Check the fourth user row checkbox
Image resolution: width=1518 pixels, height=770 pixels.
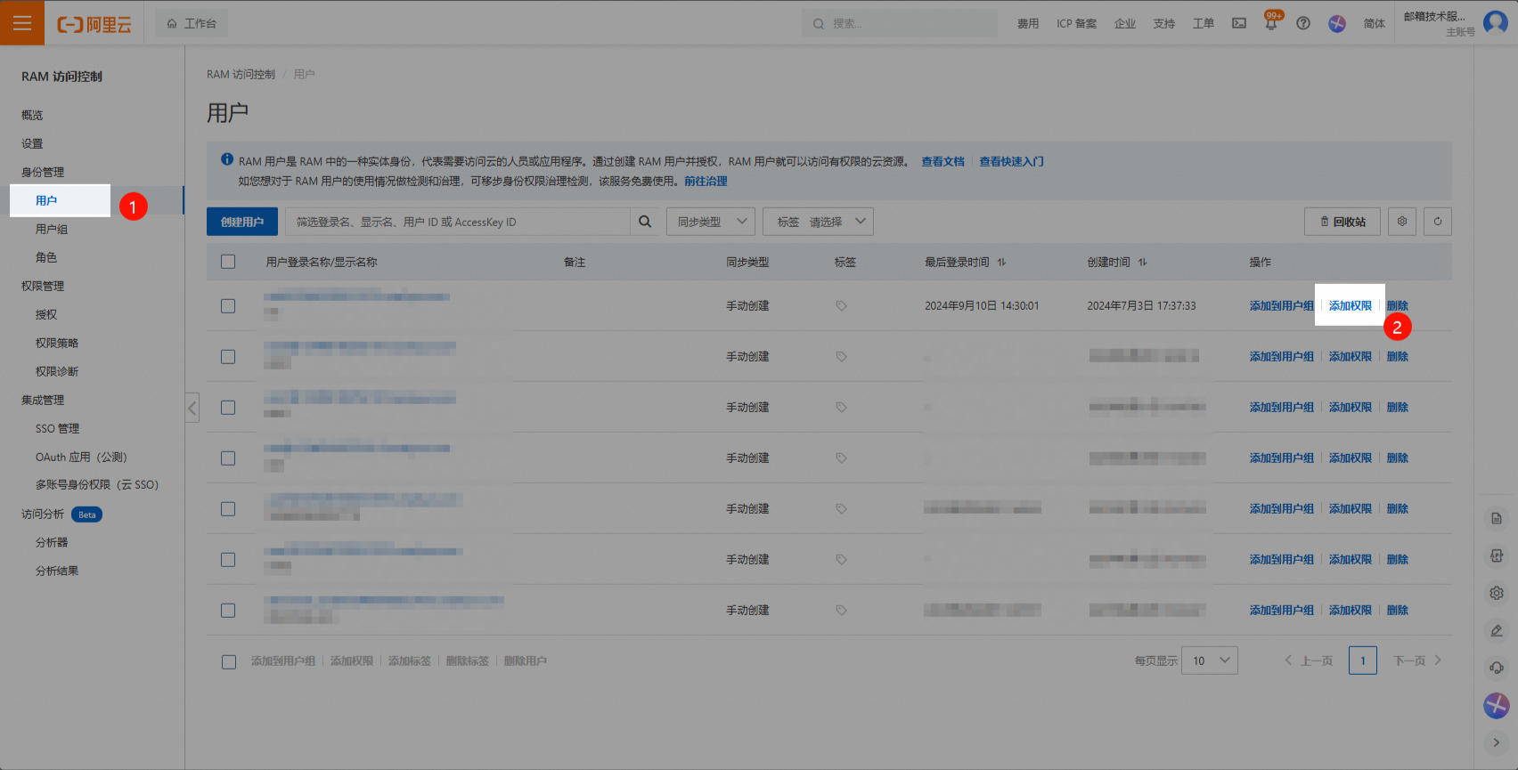228,458
